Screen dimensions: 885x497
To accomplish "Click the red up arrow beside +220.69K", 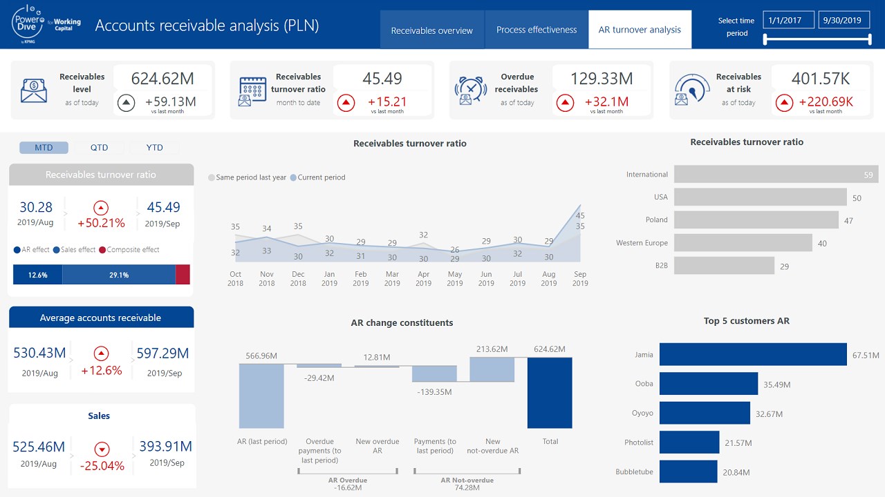I will [784, 104].
